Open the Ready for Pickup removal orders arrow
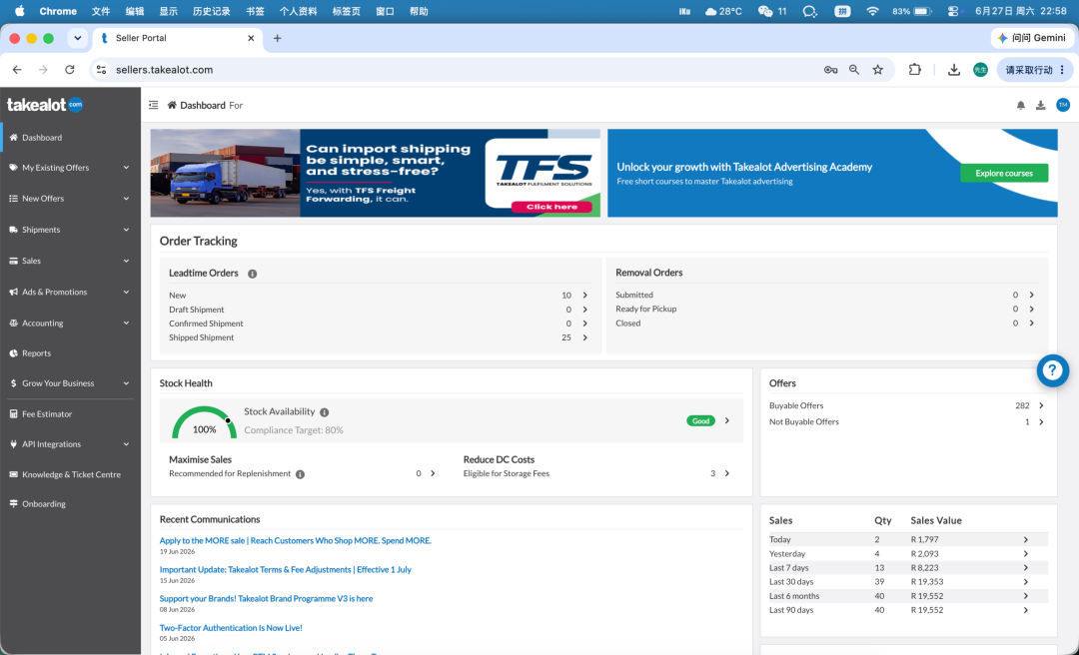 click(1031, 309)
